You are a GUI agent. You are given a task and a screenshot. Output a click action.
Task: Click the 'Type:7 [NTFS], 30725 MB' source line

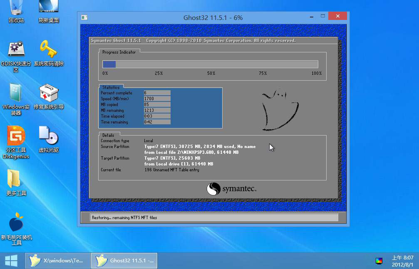tap(200, 147)
